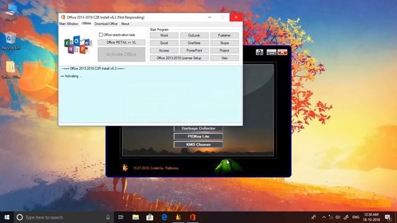The image size is (397, 223).
Task: Switch to the KMS tools taskbar app
Action: pos(178,217)
